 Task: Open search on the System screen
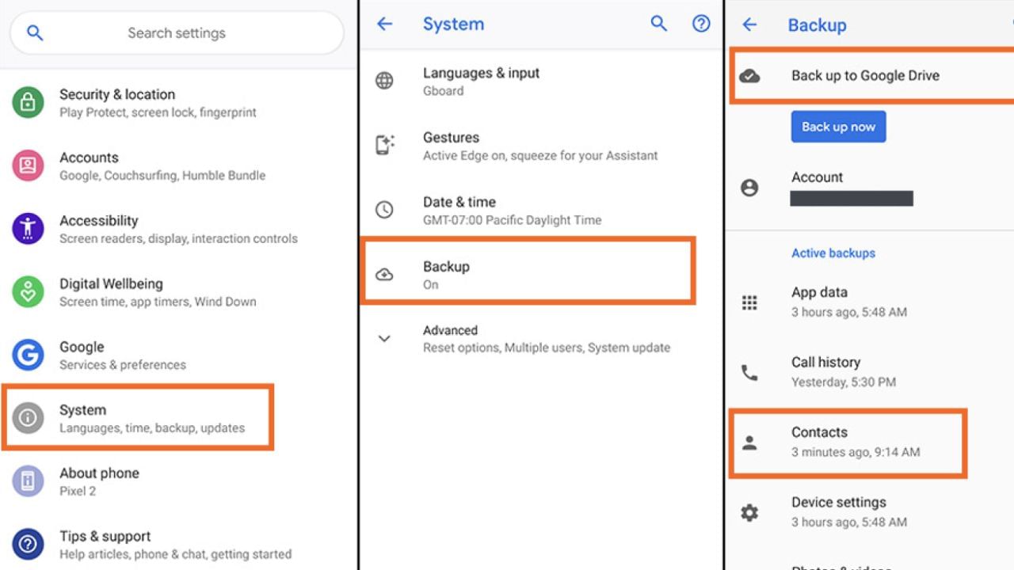659,24
